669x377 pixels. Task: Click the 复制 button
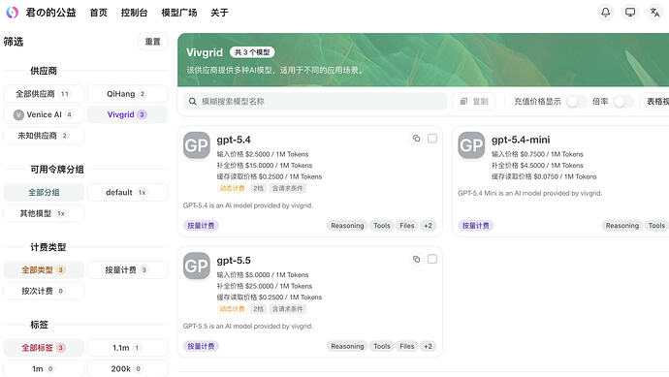coord(474,102)
